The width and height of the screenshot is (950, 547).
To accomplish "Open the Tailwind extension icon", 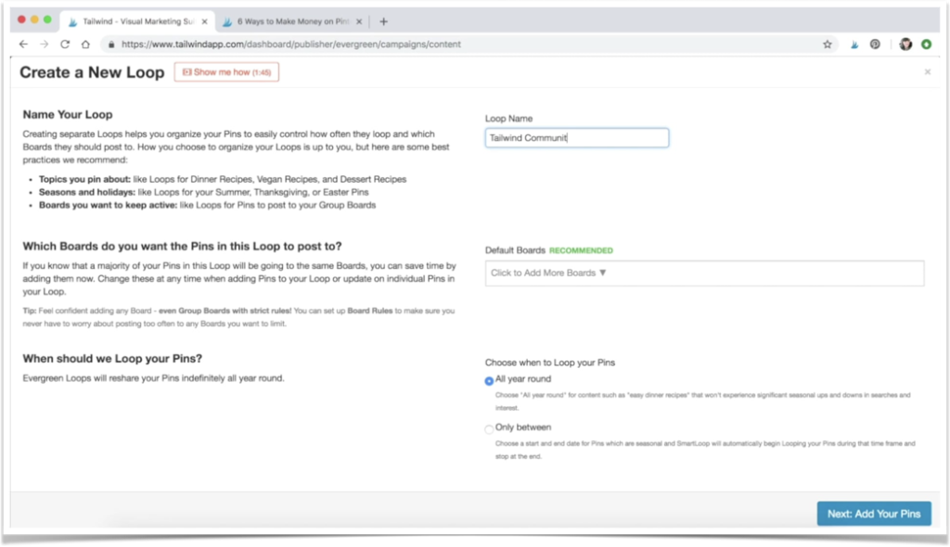I will [854, 45].
